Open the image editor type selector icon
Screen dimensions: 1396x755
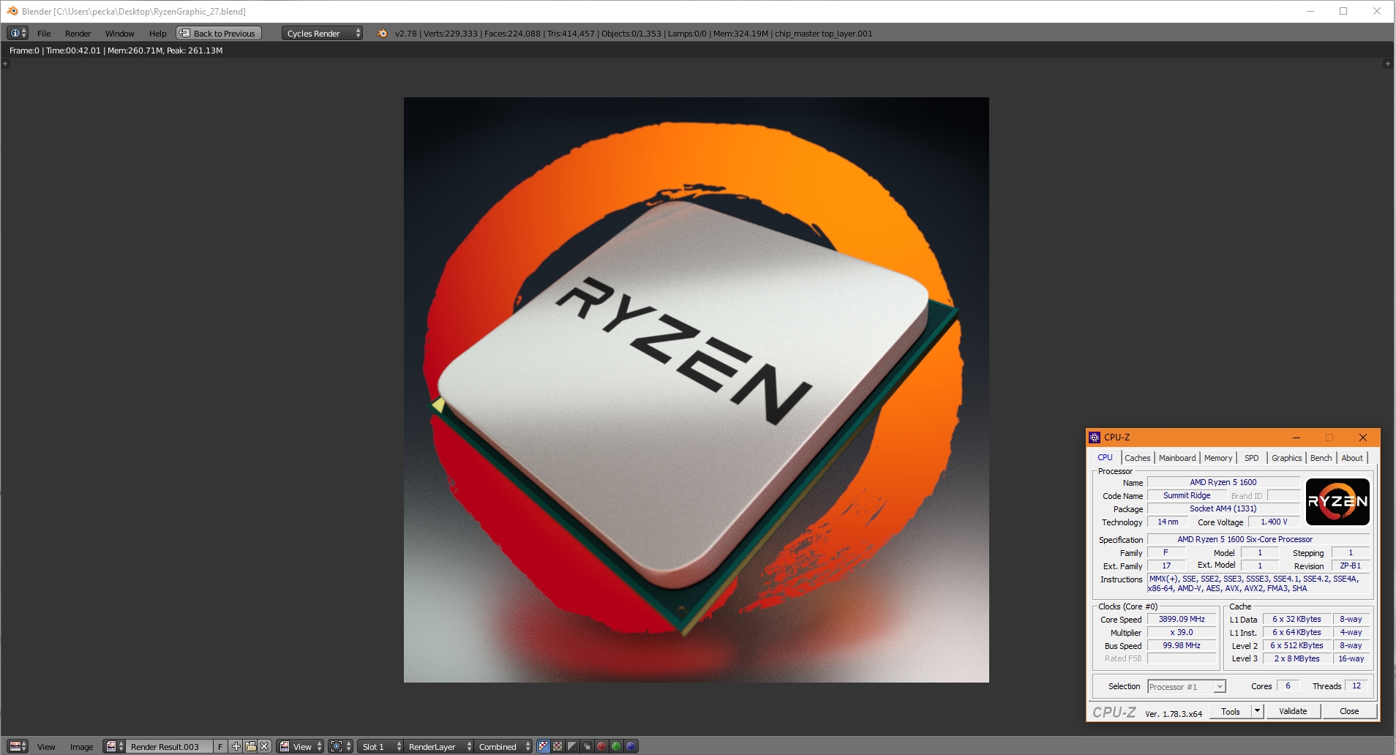[x=18, y=746]
